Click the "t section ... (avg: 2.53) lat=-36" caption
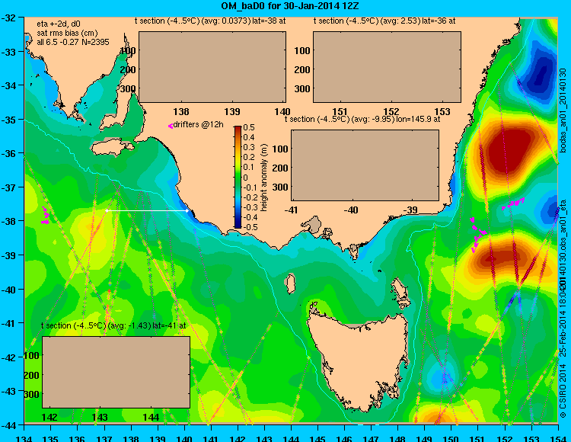This screenshot has height=442, width=571. pos(384,21)
